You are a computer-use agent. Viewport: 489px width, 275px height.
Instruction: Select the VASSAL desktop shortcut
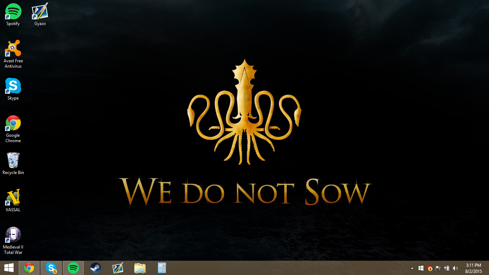[13, 201]
